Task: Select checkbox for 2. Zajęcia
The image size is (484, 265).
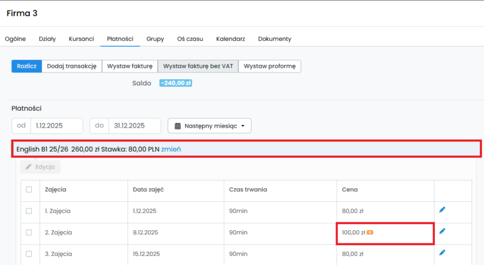Action: (29, 233)
